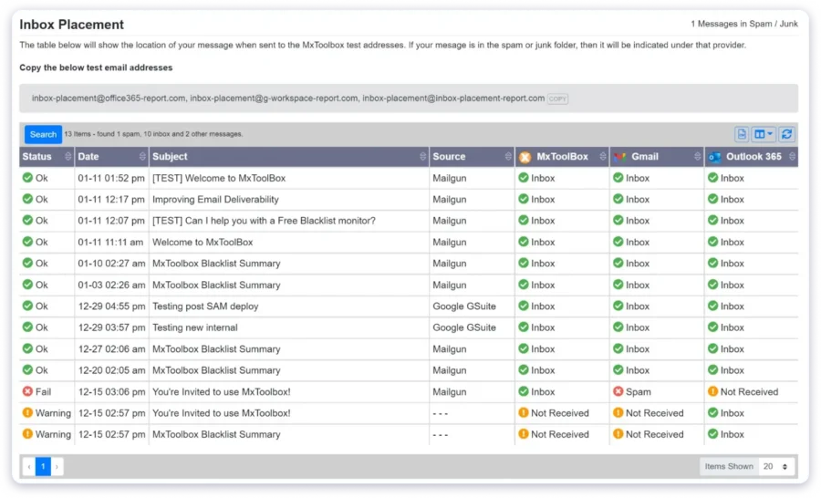Click MxToolBox Inbox icon for 'Improving Email Deliverability'
The width and height of the screenshot is (821, 498).
pyautogui.click(x=524, y=199)
